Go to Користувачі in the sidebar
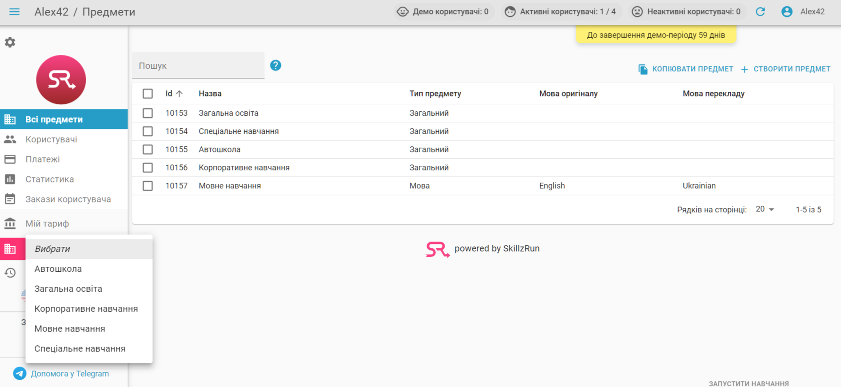The image size is (841, 387). (64, 139)
